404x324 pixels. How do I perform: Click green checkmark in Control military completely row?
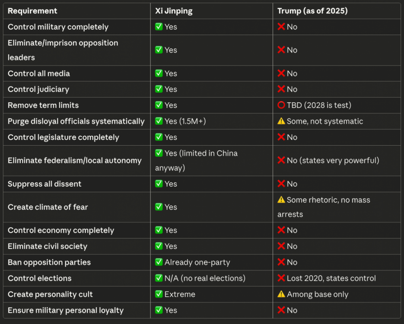tap(159, 27)
